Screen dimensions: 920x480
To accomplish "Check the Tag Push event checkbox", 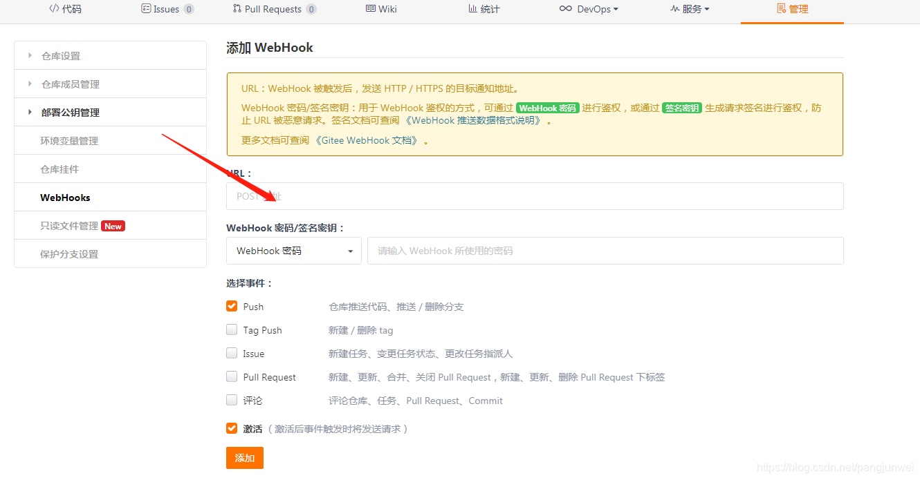I will [x=232, y=329].
